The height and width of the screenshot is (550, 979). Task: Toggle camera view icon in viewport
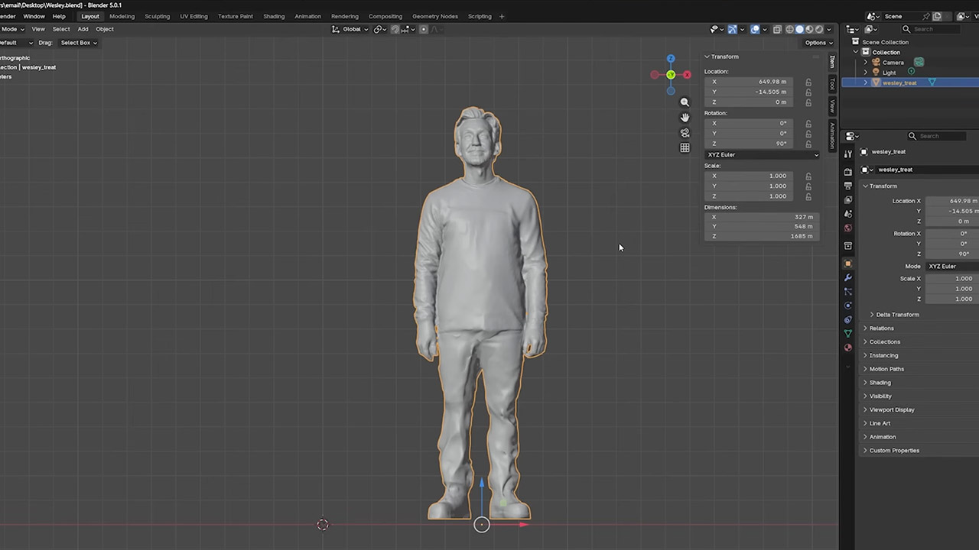tap(685, 133)
